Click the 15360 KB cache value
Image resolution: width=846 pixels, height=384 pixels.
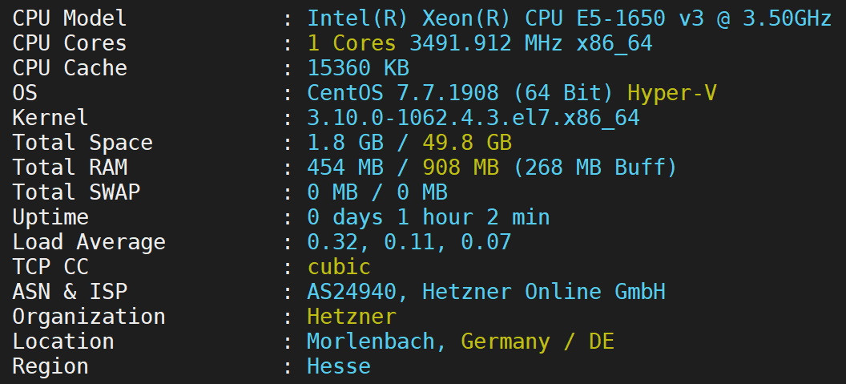click(x=358, y=68)
